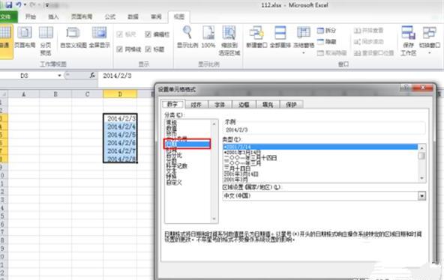Switch to the 字体 Font tab in dialog
The image size is (444, 280).
[x=220, y=105]
